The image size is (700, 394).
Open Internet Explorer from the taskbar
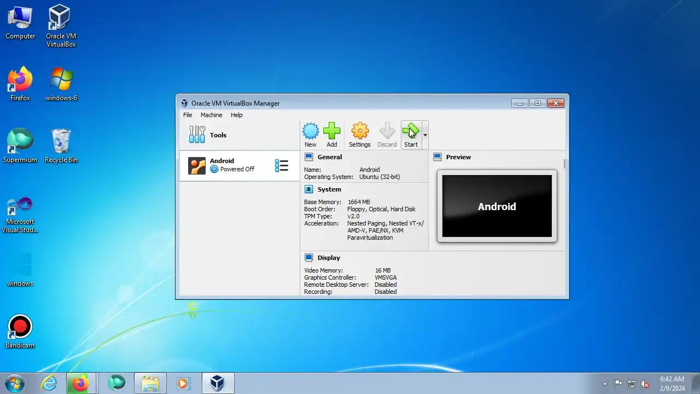click(x=49, y=383)
